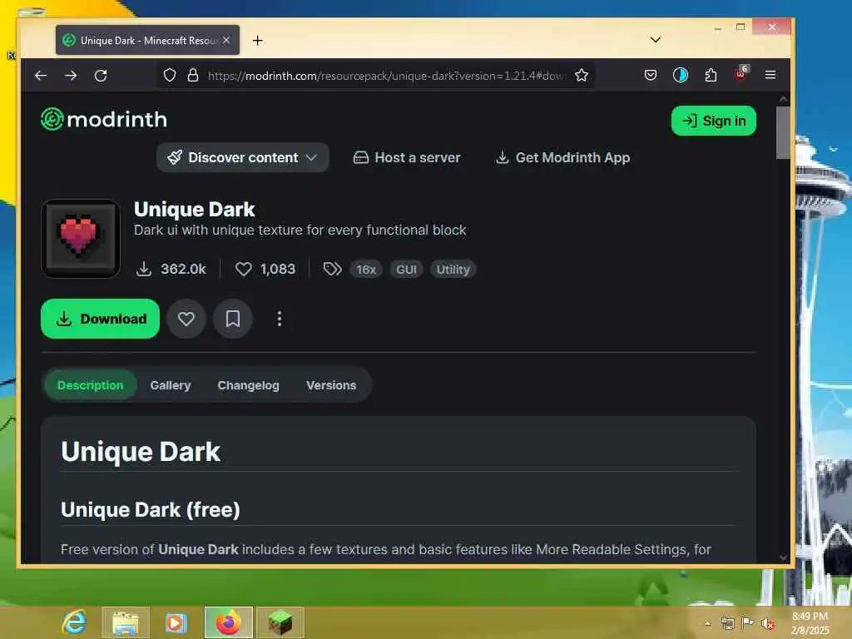Open Get Modrinth App link
This screenshot has height=639, width=852.
coord(563,157)
